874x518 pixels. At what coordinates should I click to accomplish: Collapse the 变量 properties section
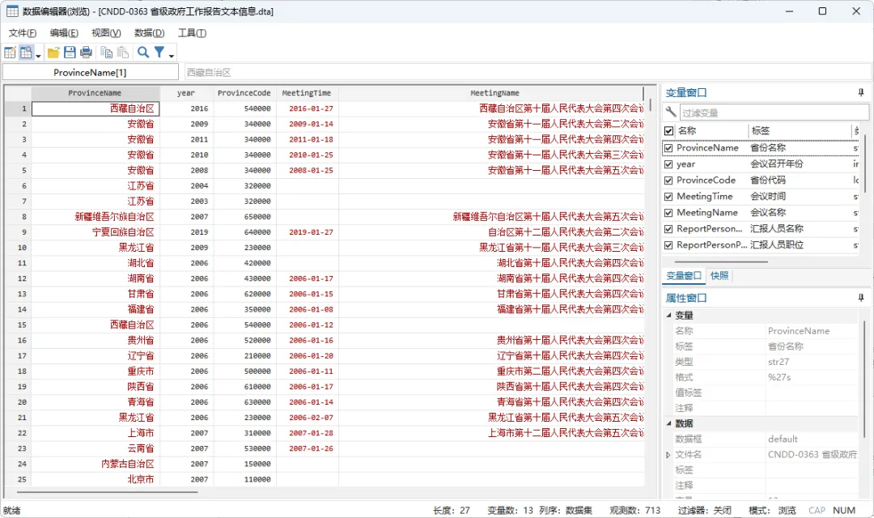click(669, 315)
